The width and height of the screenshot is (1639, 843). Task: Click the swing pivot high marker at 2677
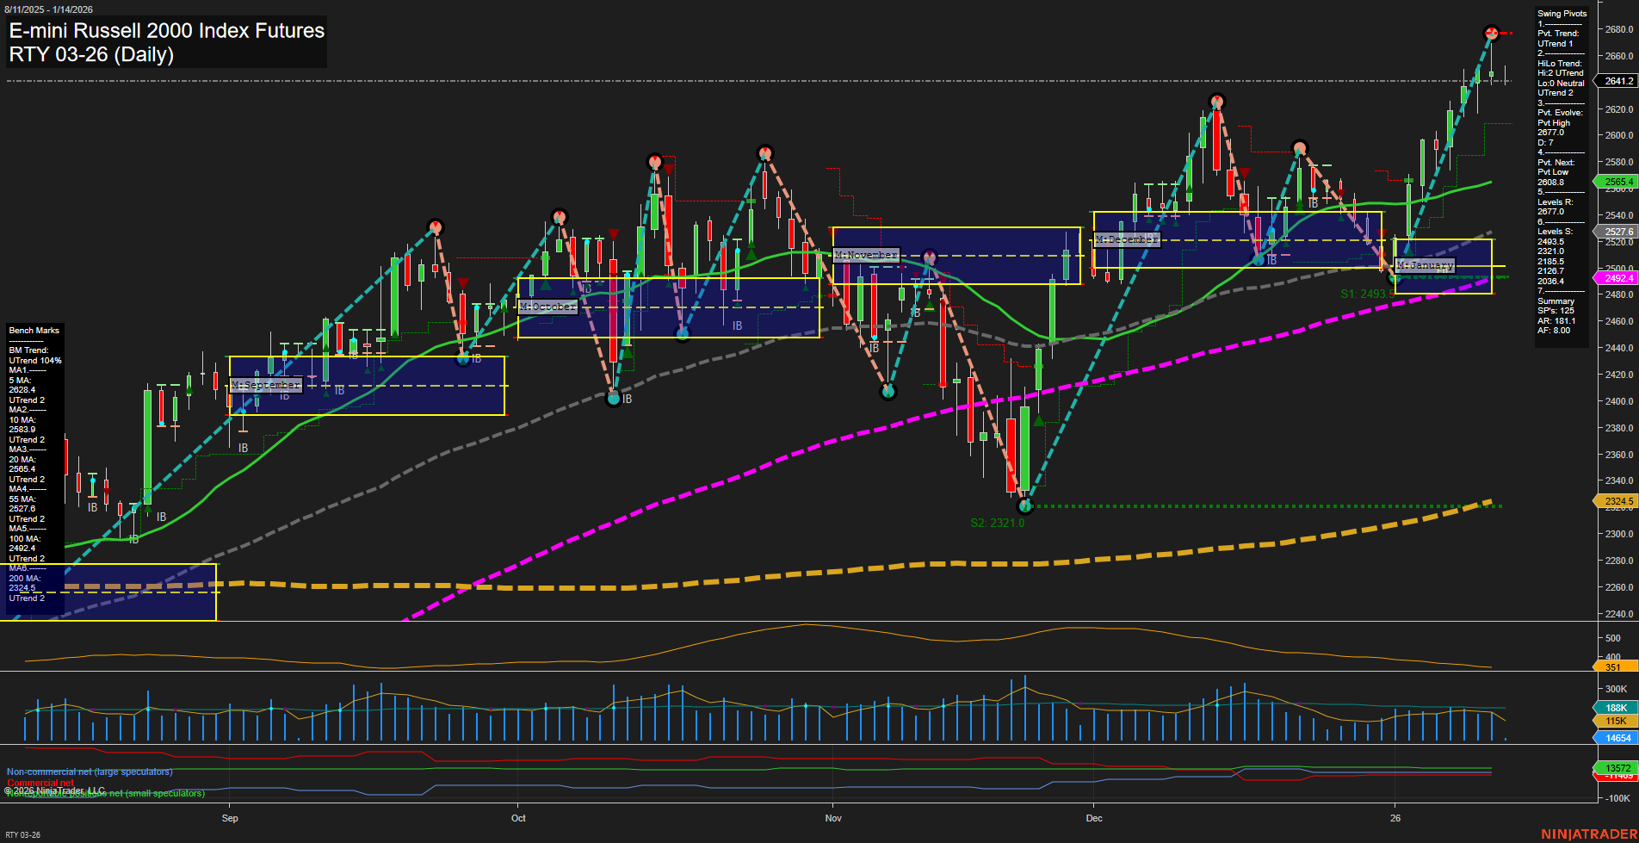[x=1492, y=34]
